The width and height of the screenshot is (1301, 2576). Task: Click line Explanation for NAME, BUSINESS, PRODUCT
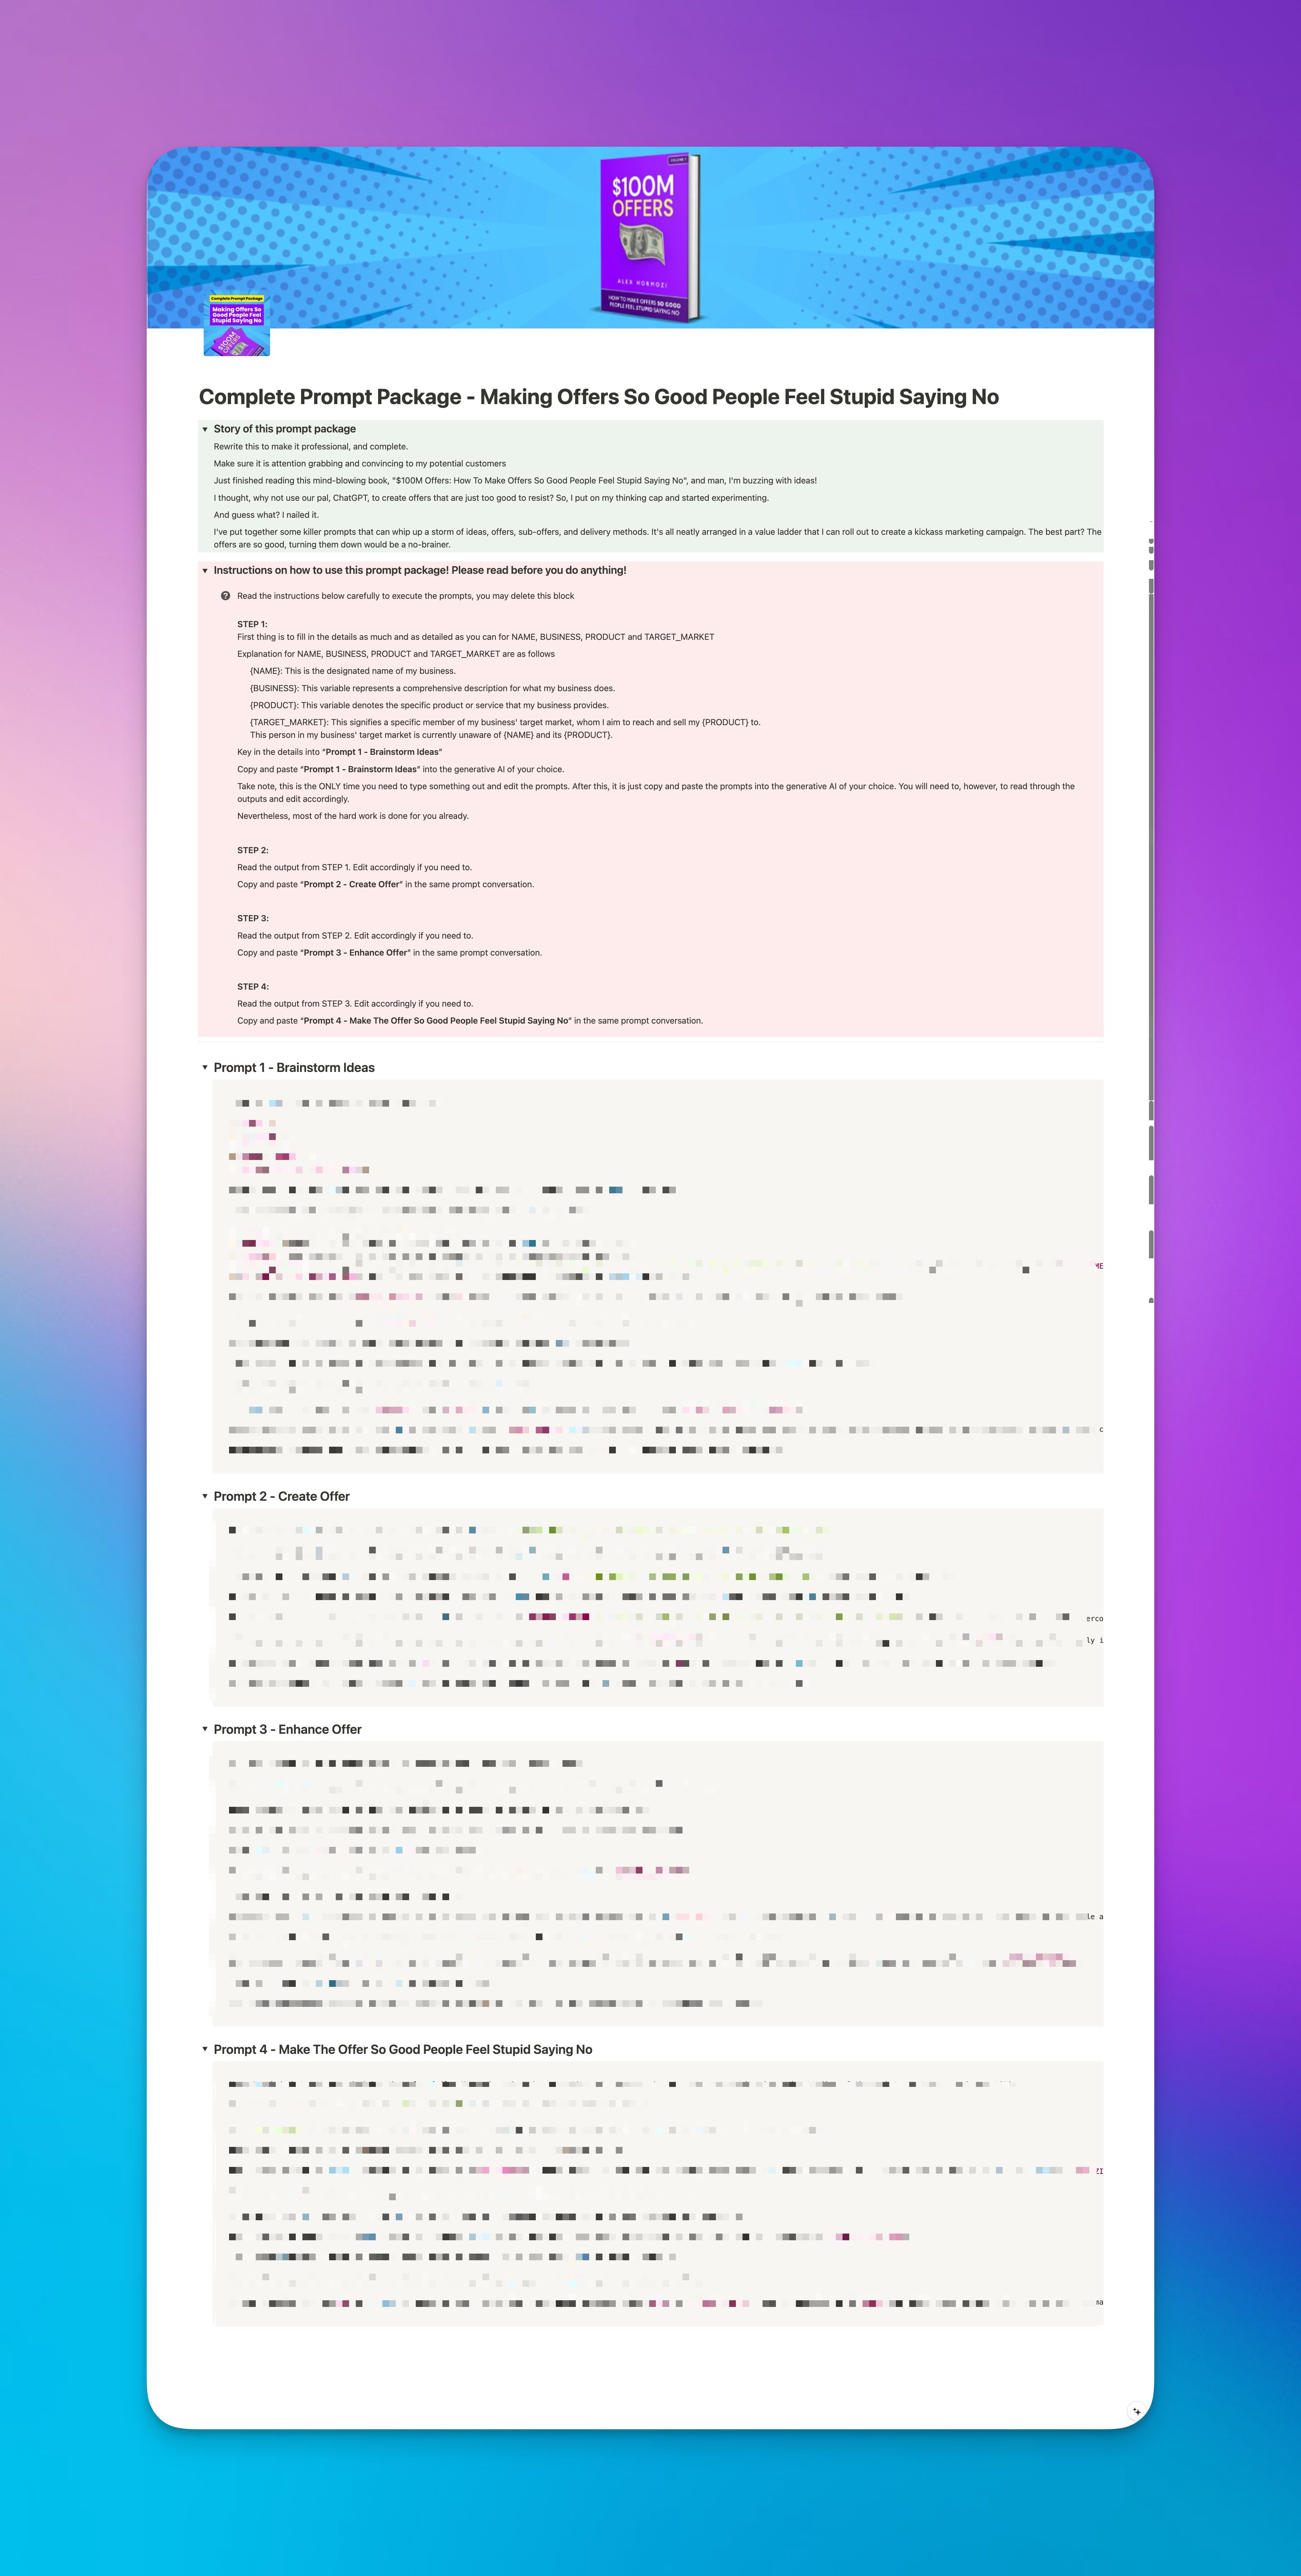point(396,654)
